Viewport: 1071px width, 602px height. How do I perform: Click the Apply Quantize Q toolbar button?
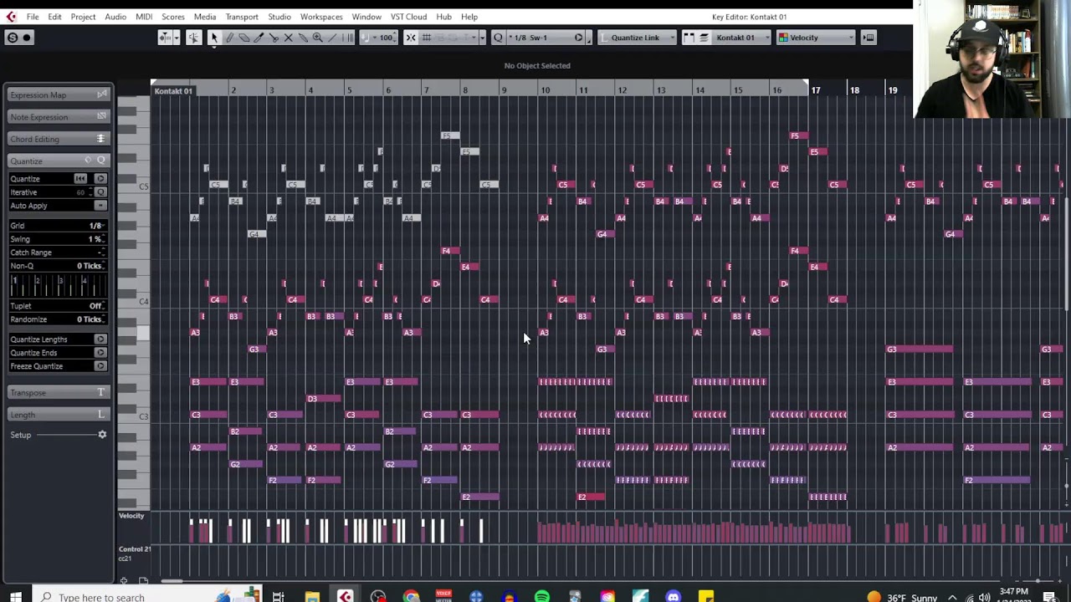tap(498, 38)
